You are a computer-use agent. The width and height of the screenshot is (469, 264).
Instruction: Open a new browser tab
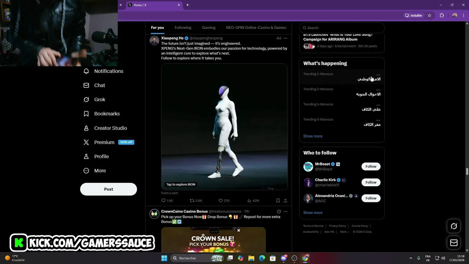pos(188,5)
